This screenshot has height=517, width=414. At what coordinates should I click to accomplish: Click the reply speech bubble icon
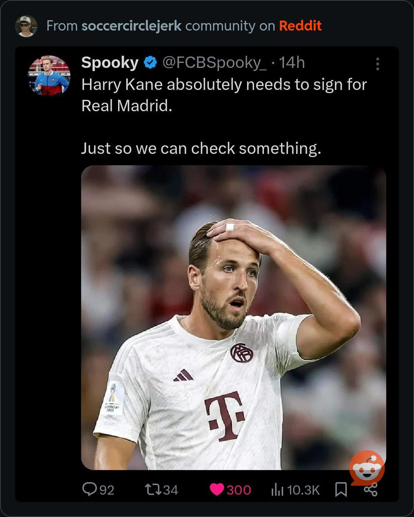point(87,489)
